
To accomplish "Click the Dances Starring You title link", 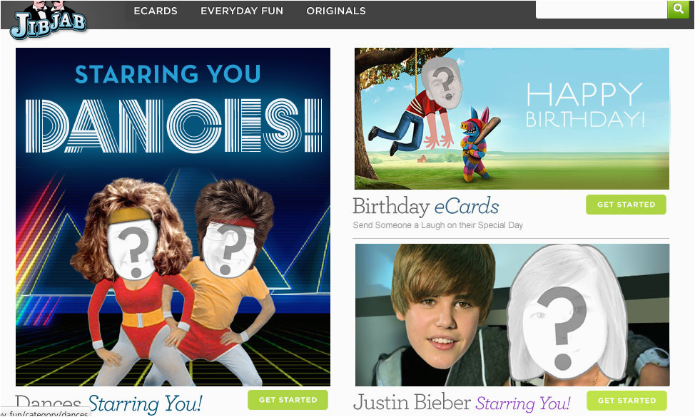I will tap(108, 404).
